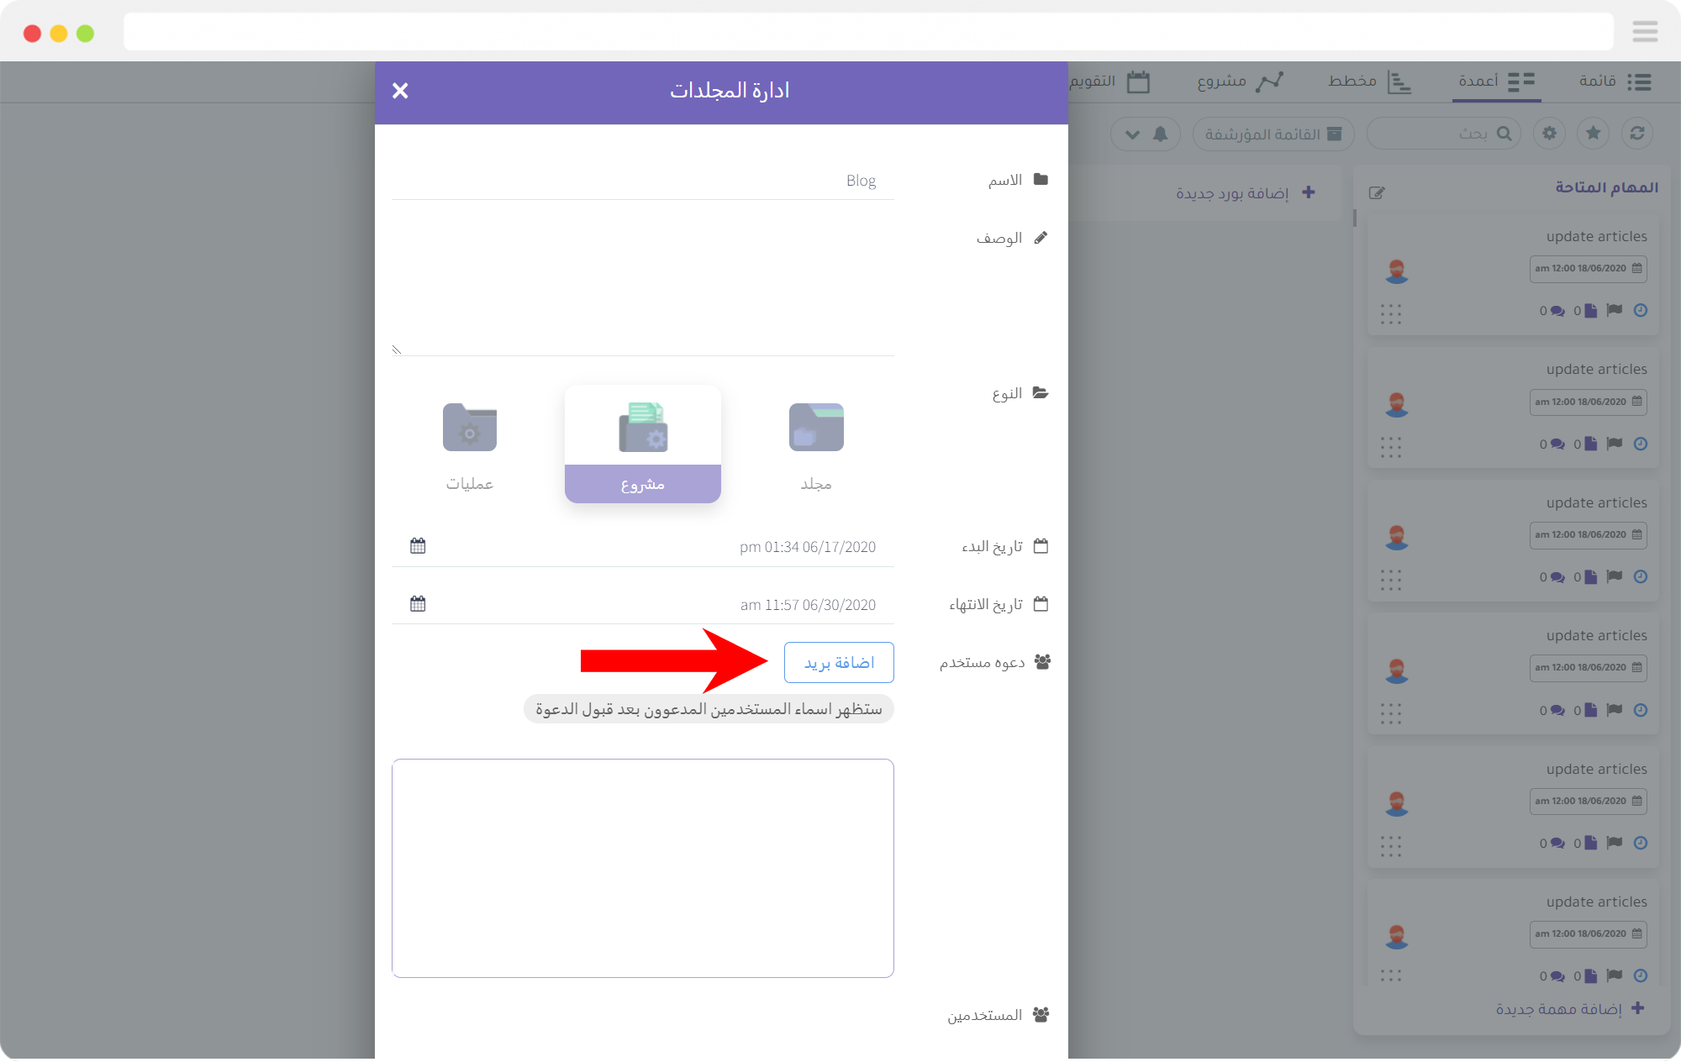Click the refresh icon in the toolbar
This screenshot has height=1062, width=1681.
click(x=1637, y=134)
